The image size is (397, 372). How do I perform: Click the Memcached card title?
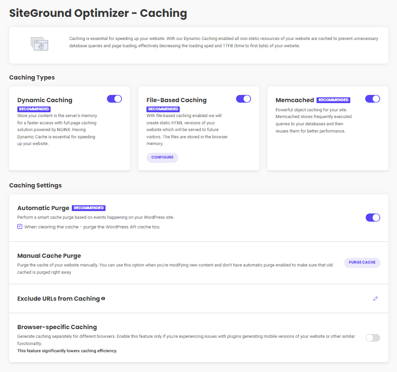[x=295, y=100]
